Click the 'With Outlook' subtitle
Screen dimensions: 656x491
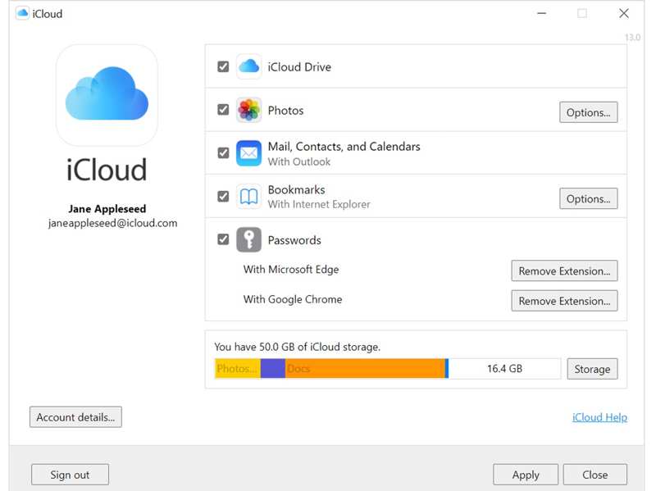[299, 161]
